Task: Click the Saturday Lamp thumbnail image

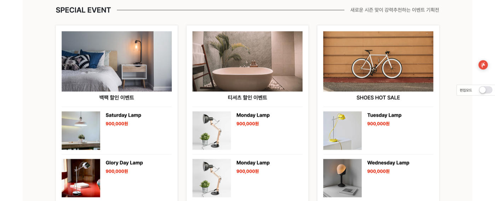Action: pyautogui.click(x=81, y=131)
